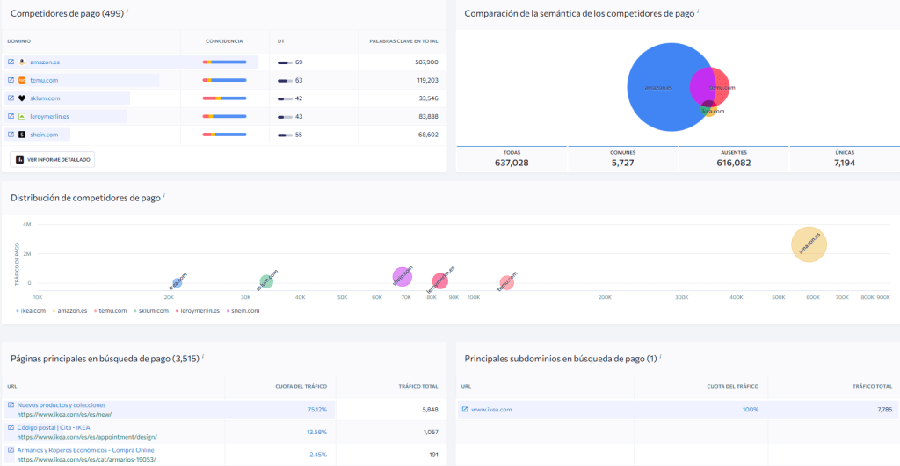Toggle temu.com series in chart legend

click(x=110, y=310)
